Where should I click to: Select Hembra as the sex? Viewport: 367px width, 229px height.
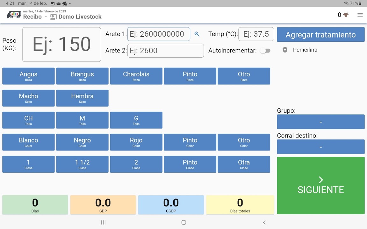click(82, 98)
